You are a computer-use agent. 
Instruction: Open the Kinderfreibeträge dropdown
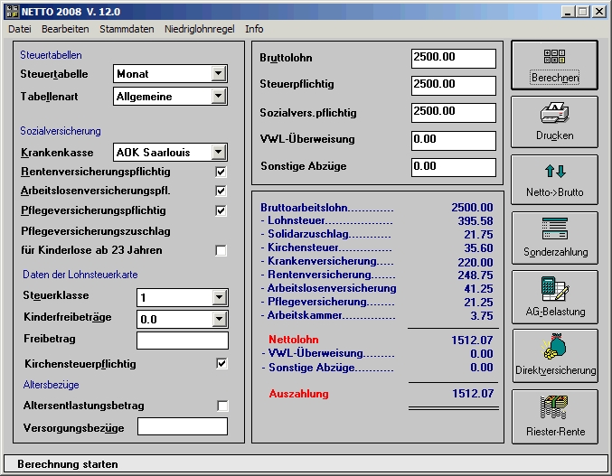(x=218, y=319)
